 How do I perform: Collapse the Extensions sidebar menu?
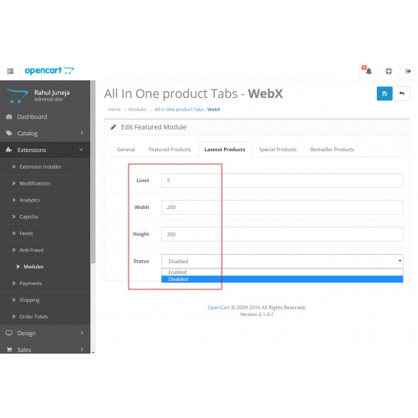[45, 150]
